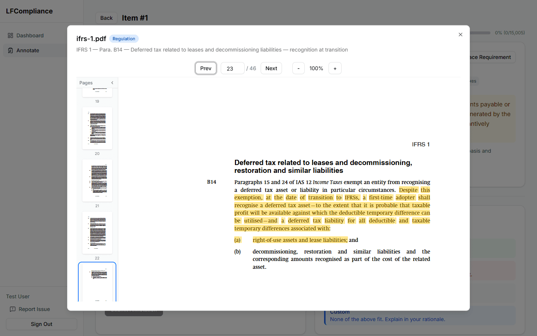Zoom out with the minus icon
This screenshot has height=336, width=537.
pyautogui.click(x=298, y=68)
